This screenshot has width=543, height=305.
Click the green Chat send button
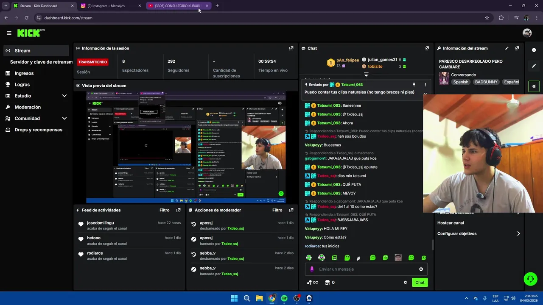[x=420, y=283]
